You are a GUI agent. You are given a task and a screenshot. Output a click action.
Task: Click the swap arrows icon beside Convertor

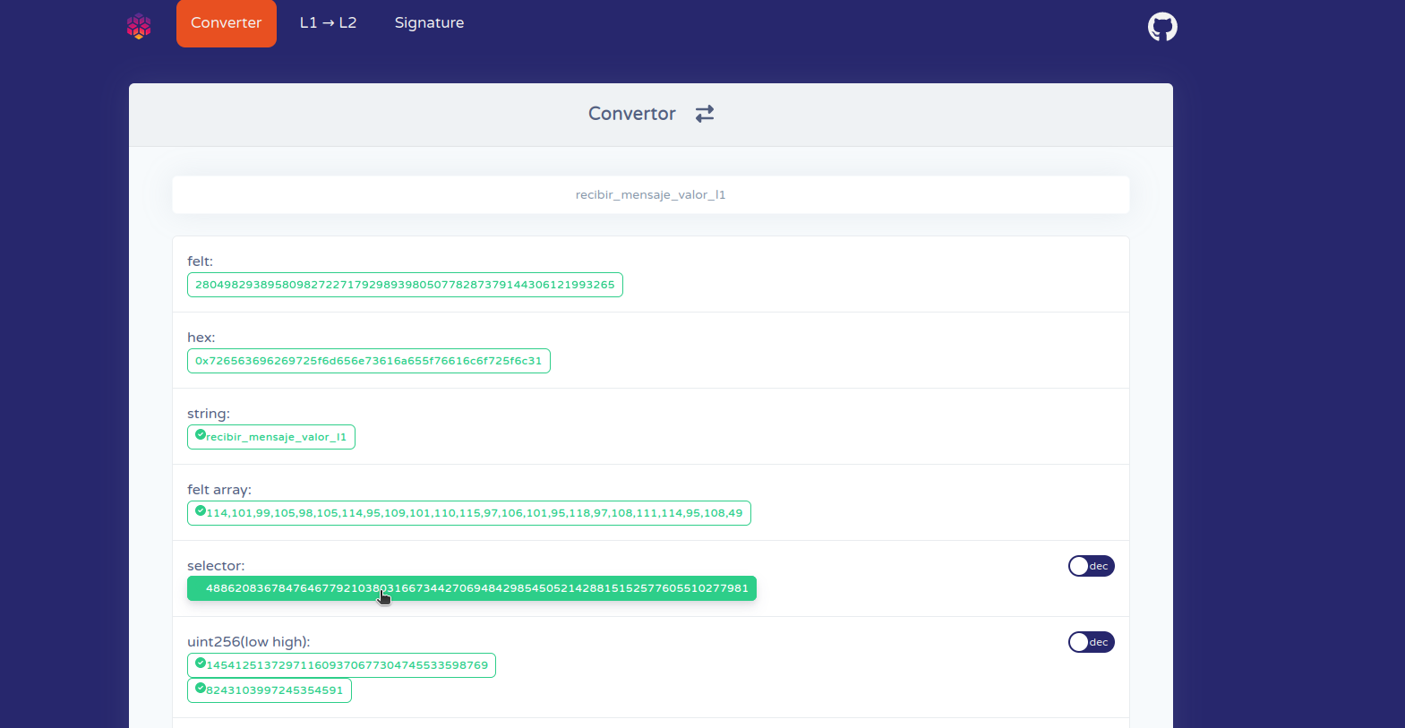pyautogui.click(x=705, y=114)
